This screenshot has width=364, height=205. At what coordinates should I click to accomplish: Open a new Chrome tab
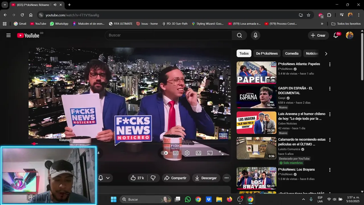[x=69, y=5]
